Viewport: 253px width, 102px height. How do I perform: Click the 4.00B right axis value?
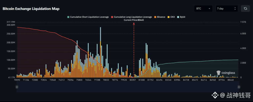click(x=243, y=48)
